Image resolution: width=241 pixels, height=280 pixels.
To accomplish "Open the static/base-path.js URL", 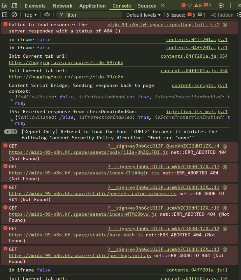I will pyautogui.click(x=76, y=235).
